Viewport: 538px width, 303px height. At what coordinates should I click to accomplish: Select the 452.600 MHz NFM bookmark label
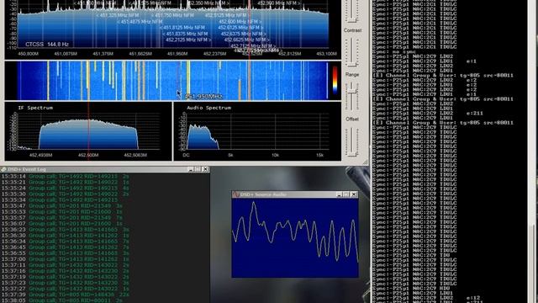[x=240, y=22]
